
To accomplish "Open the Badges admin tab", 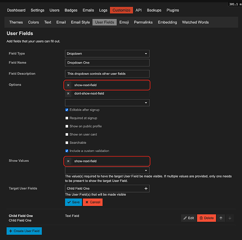I will point(71,10).
